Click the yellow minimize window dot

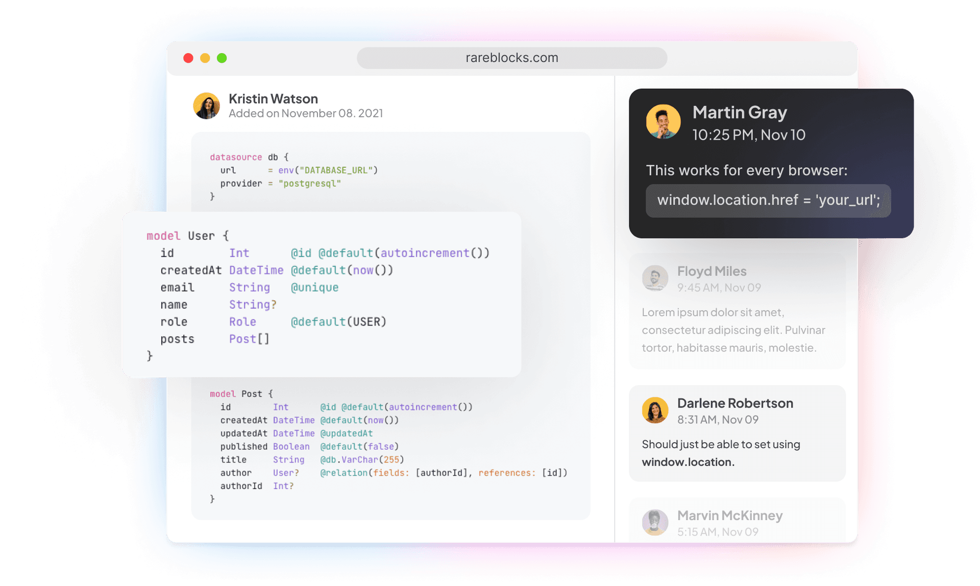tap(205, 58)
